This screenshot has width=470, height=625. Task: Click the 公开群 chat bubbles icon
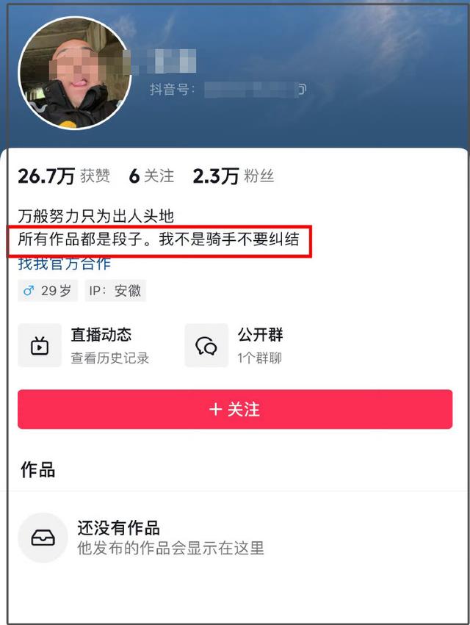coord(206,346)
